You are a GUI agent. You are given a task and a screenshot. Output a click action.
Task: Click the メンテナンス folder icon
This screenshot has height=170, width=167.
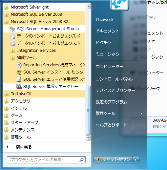point(7,130)
